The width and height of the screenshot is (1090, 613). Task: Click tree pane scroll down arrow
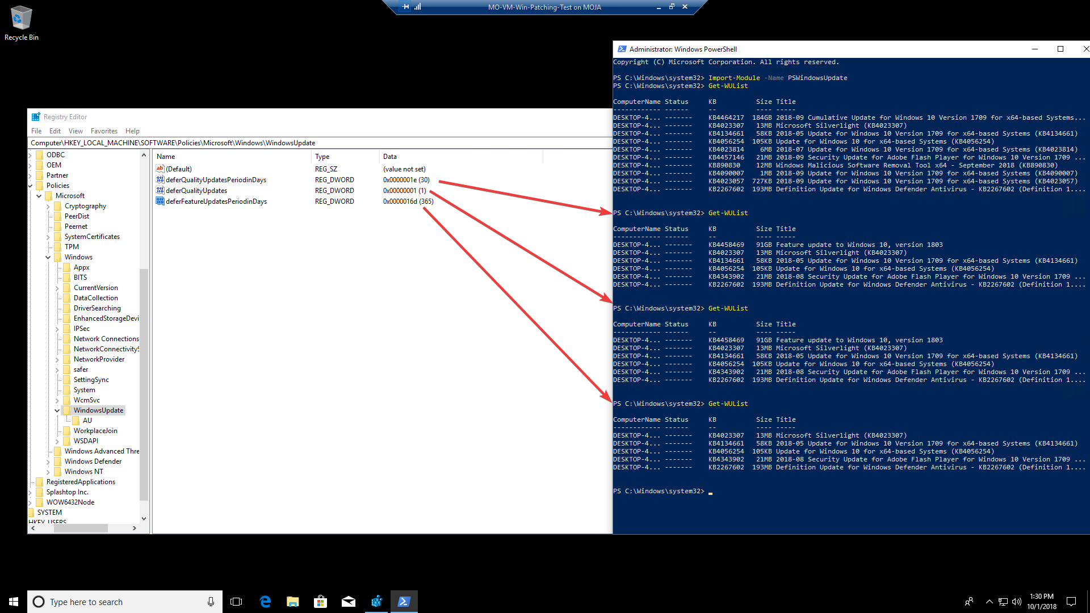pyautogui.click(x=144, y=518)
